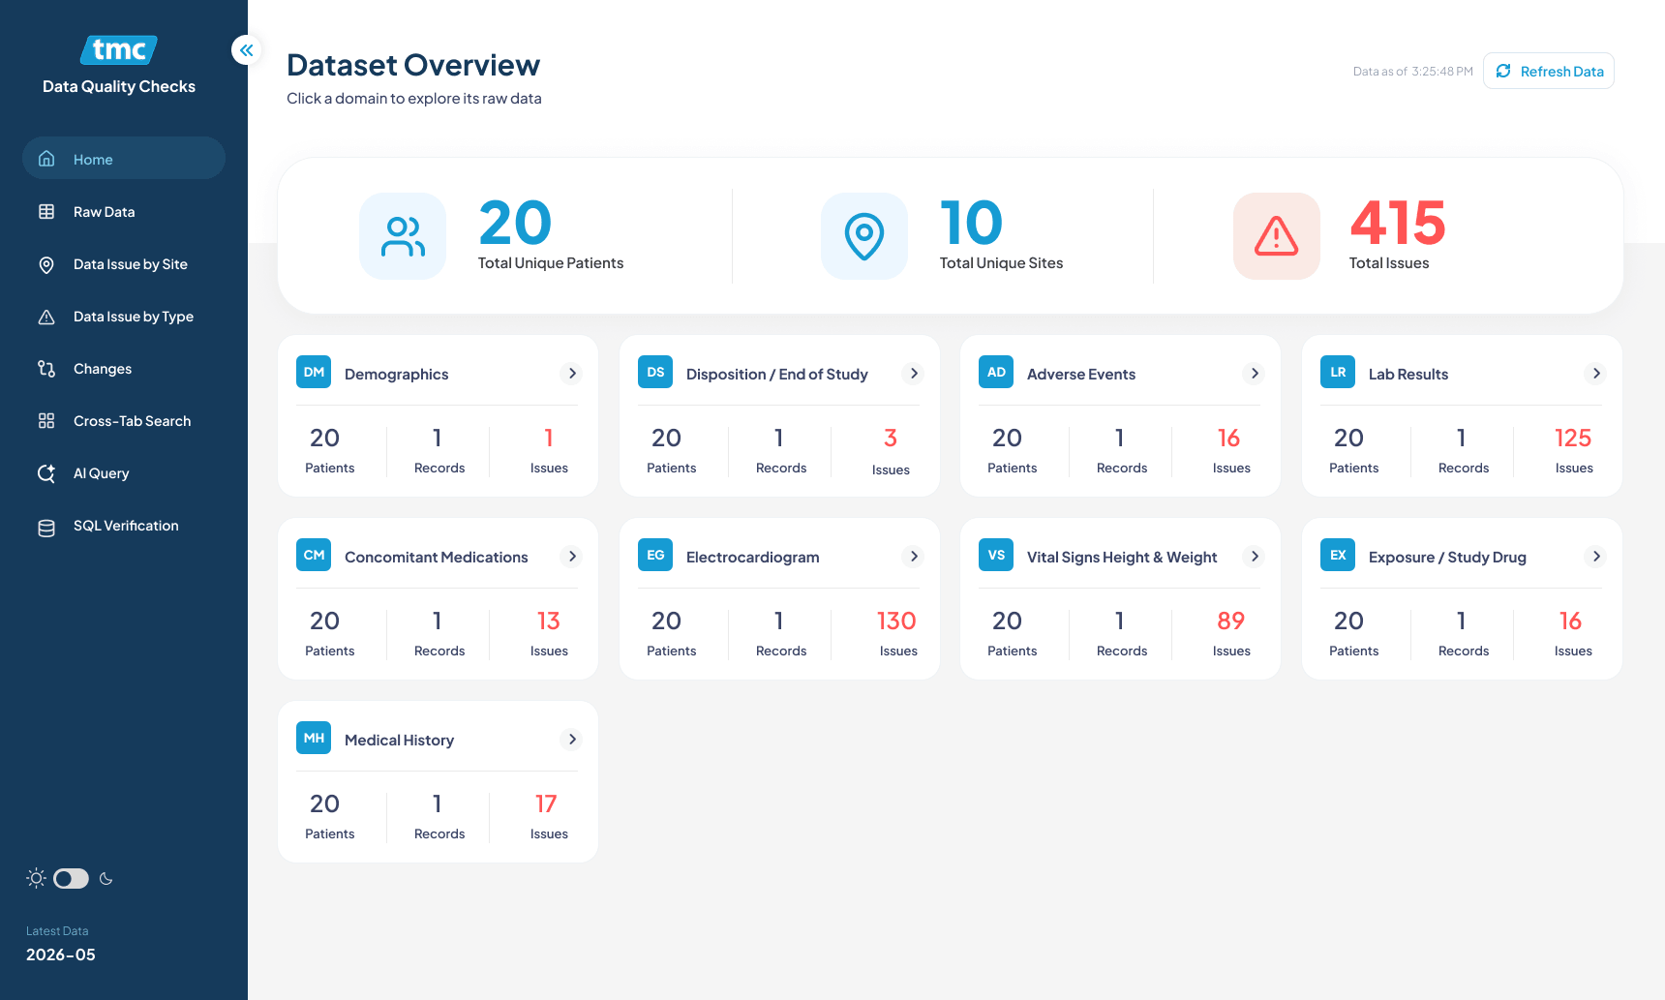Open the SQL Verification page
The width and height of the screenshot is (1665, 1000).
tap(124, 526)
